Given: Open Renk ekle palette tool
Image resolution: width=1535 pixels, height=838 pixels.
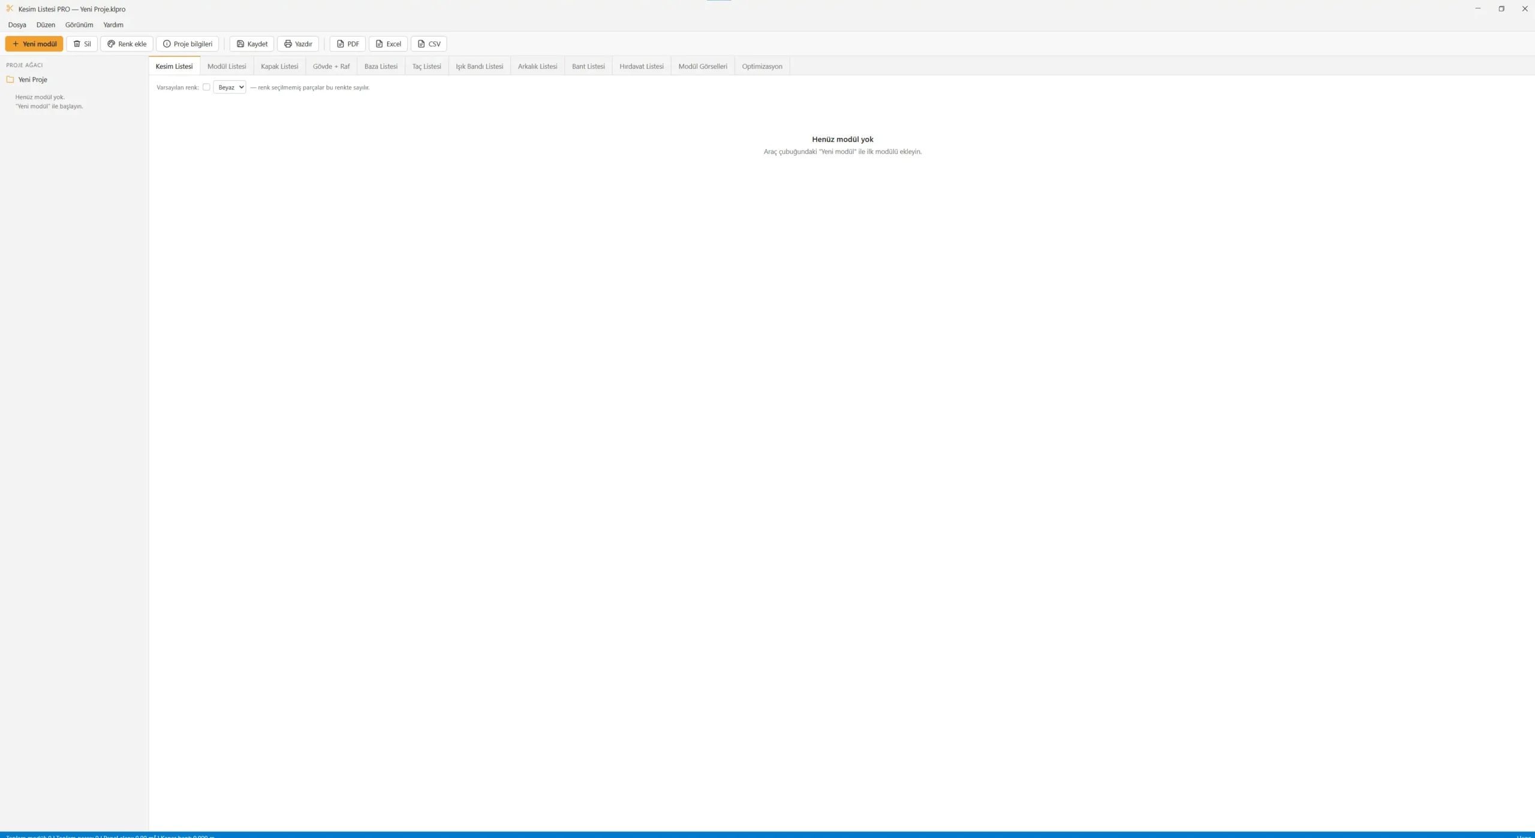Looking at the screenshot, I should 127,44.
